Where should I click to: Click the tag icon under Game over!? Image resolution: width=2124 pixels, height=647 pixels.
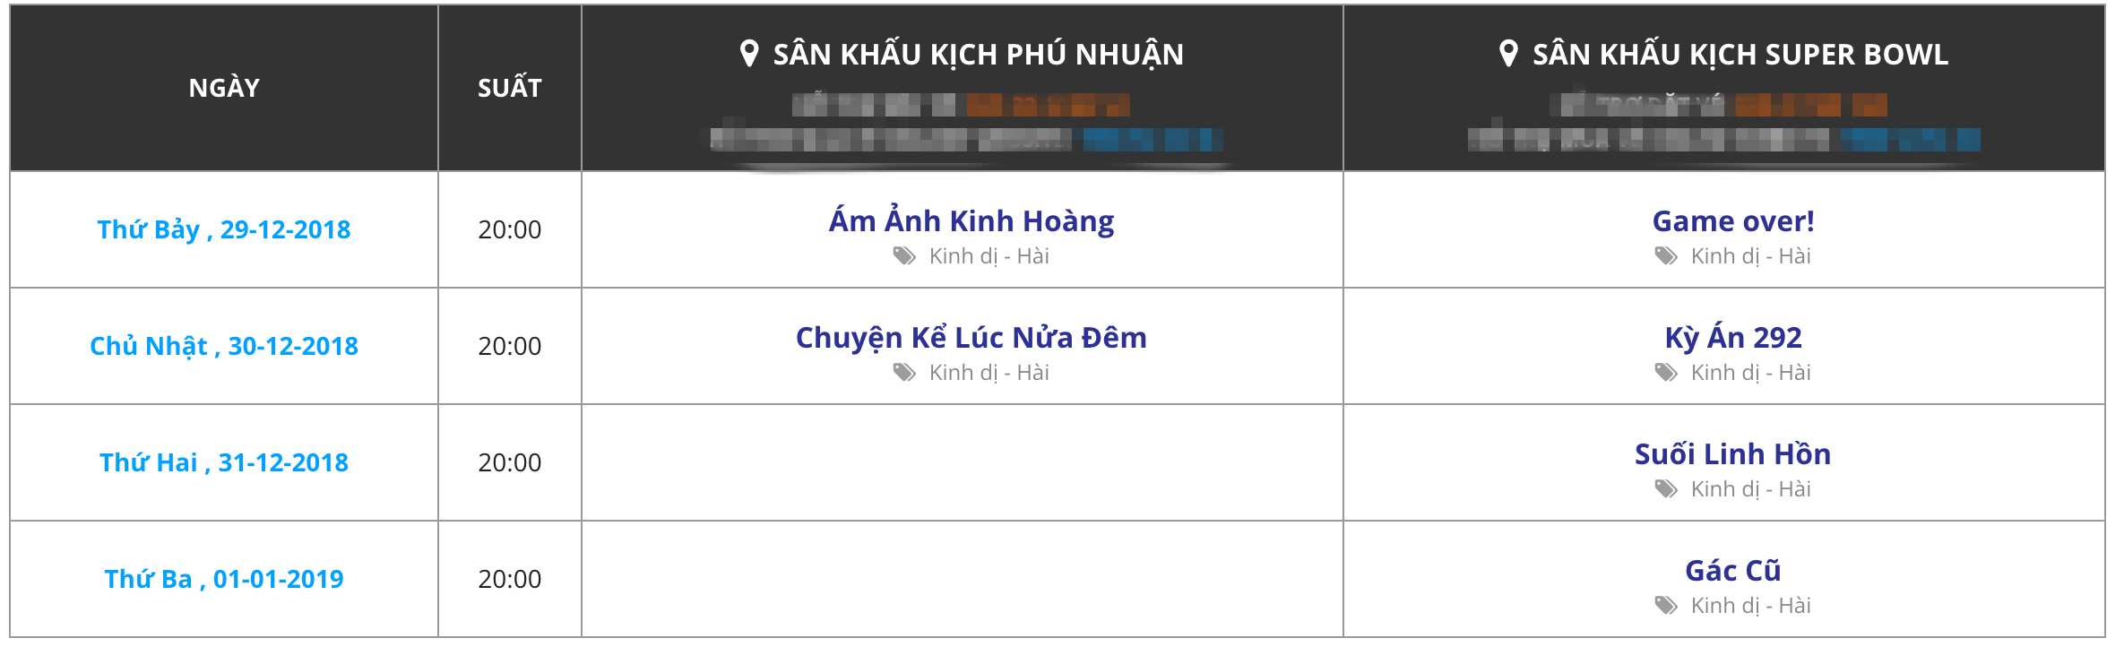pyautogui.click(x=1666, y=256)
